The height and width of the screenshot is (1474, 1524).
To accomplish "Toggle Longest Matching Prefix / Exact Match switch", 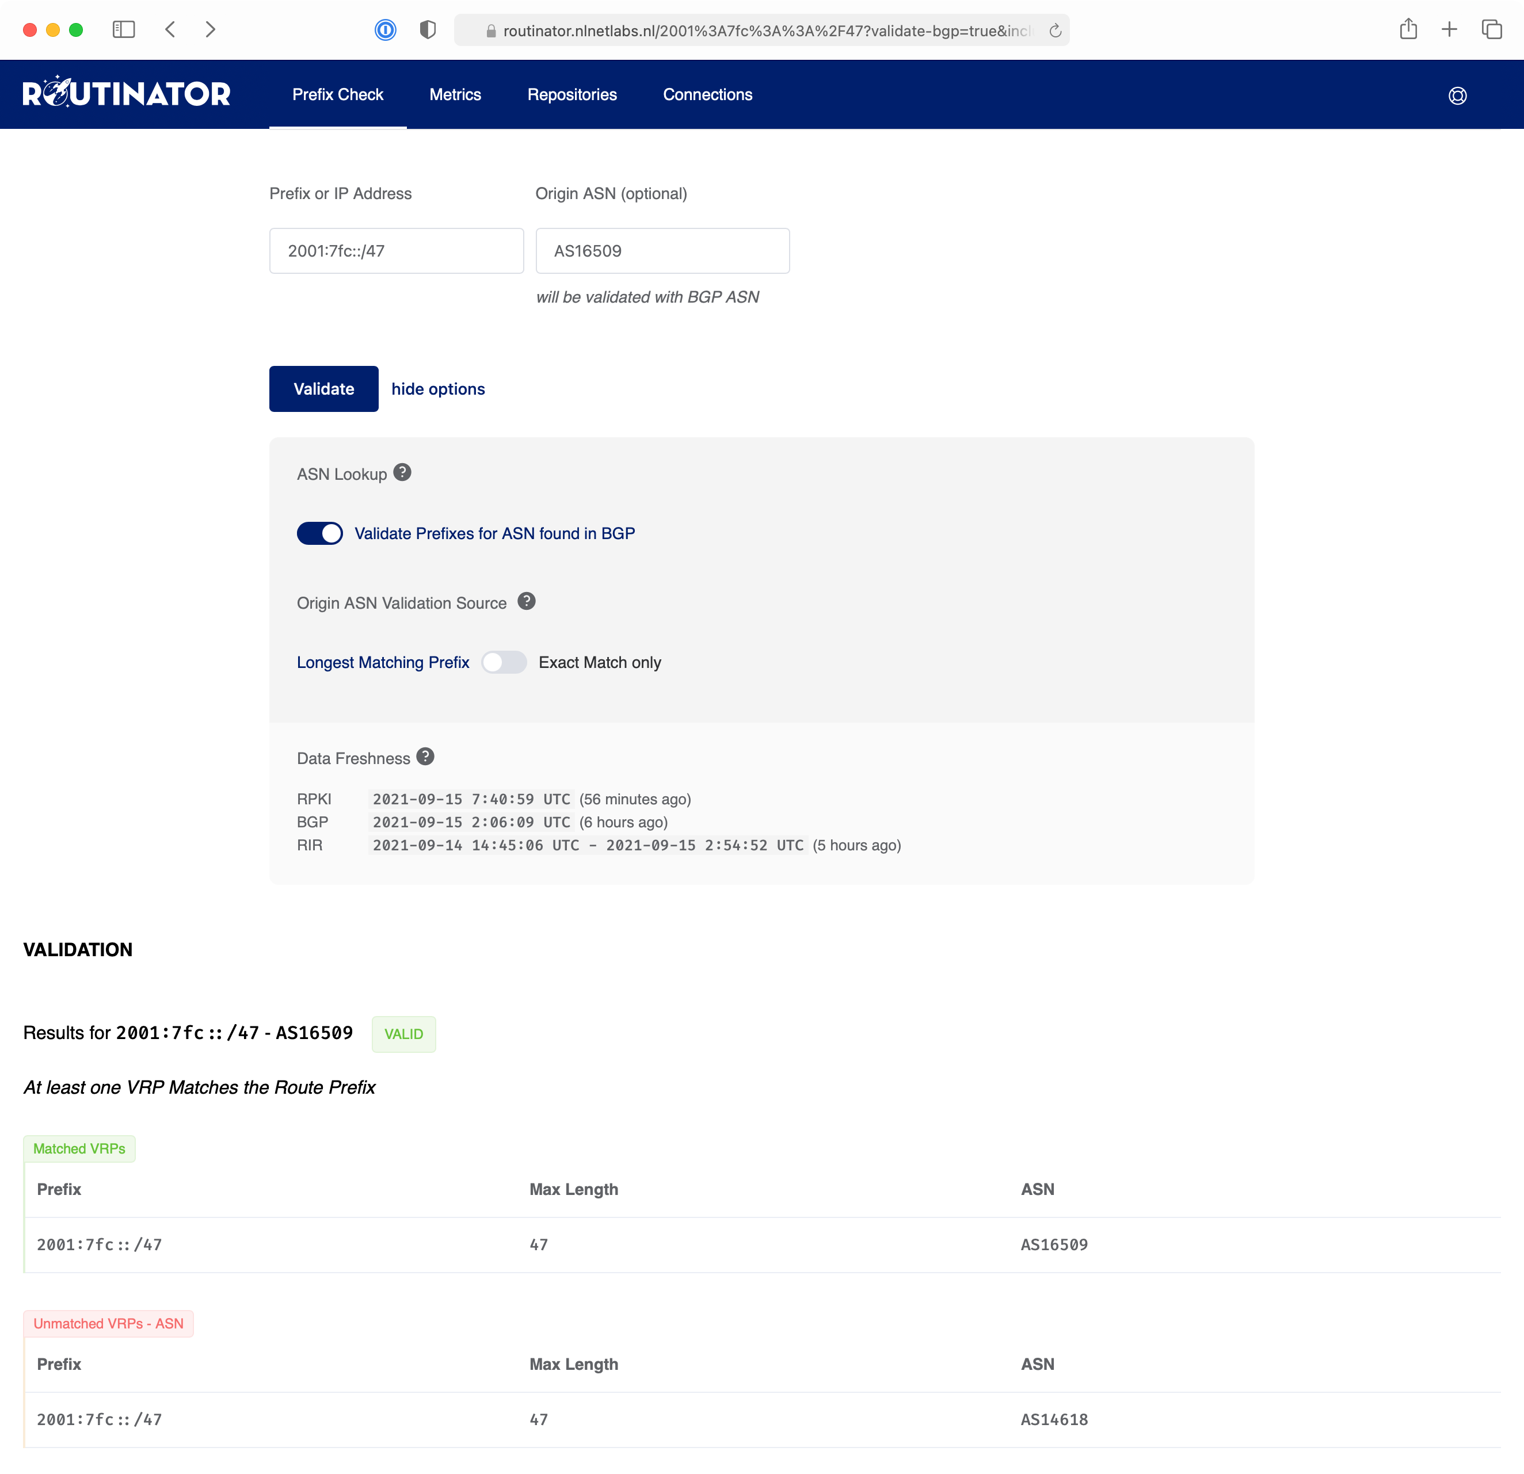I will point(504,662).
